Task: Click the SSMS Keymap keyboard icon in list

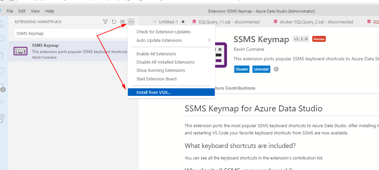Action: (20, 51)
